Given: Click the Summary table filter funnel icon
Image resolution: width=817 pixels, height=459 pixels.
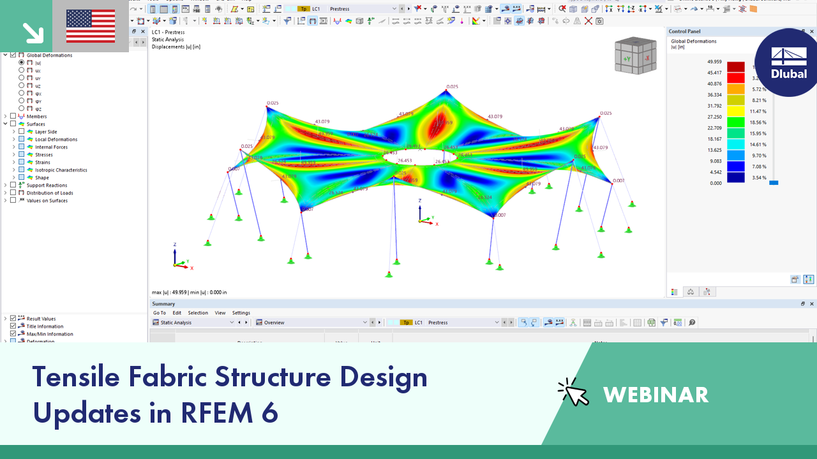Looking at the screenshot, I should coord(664,323).
